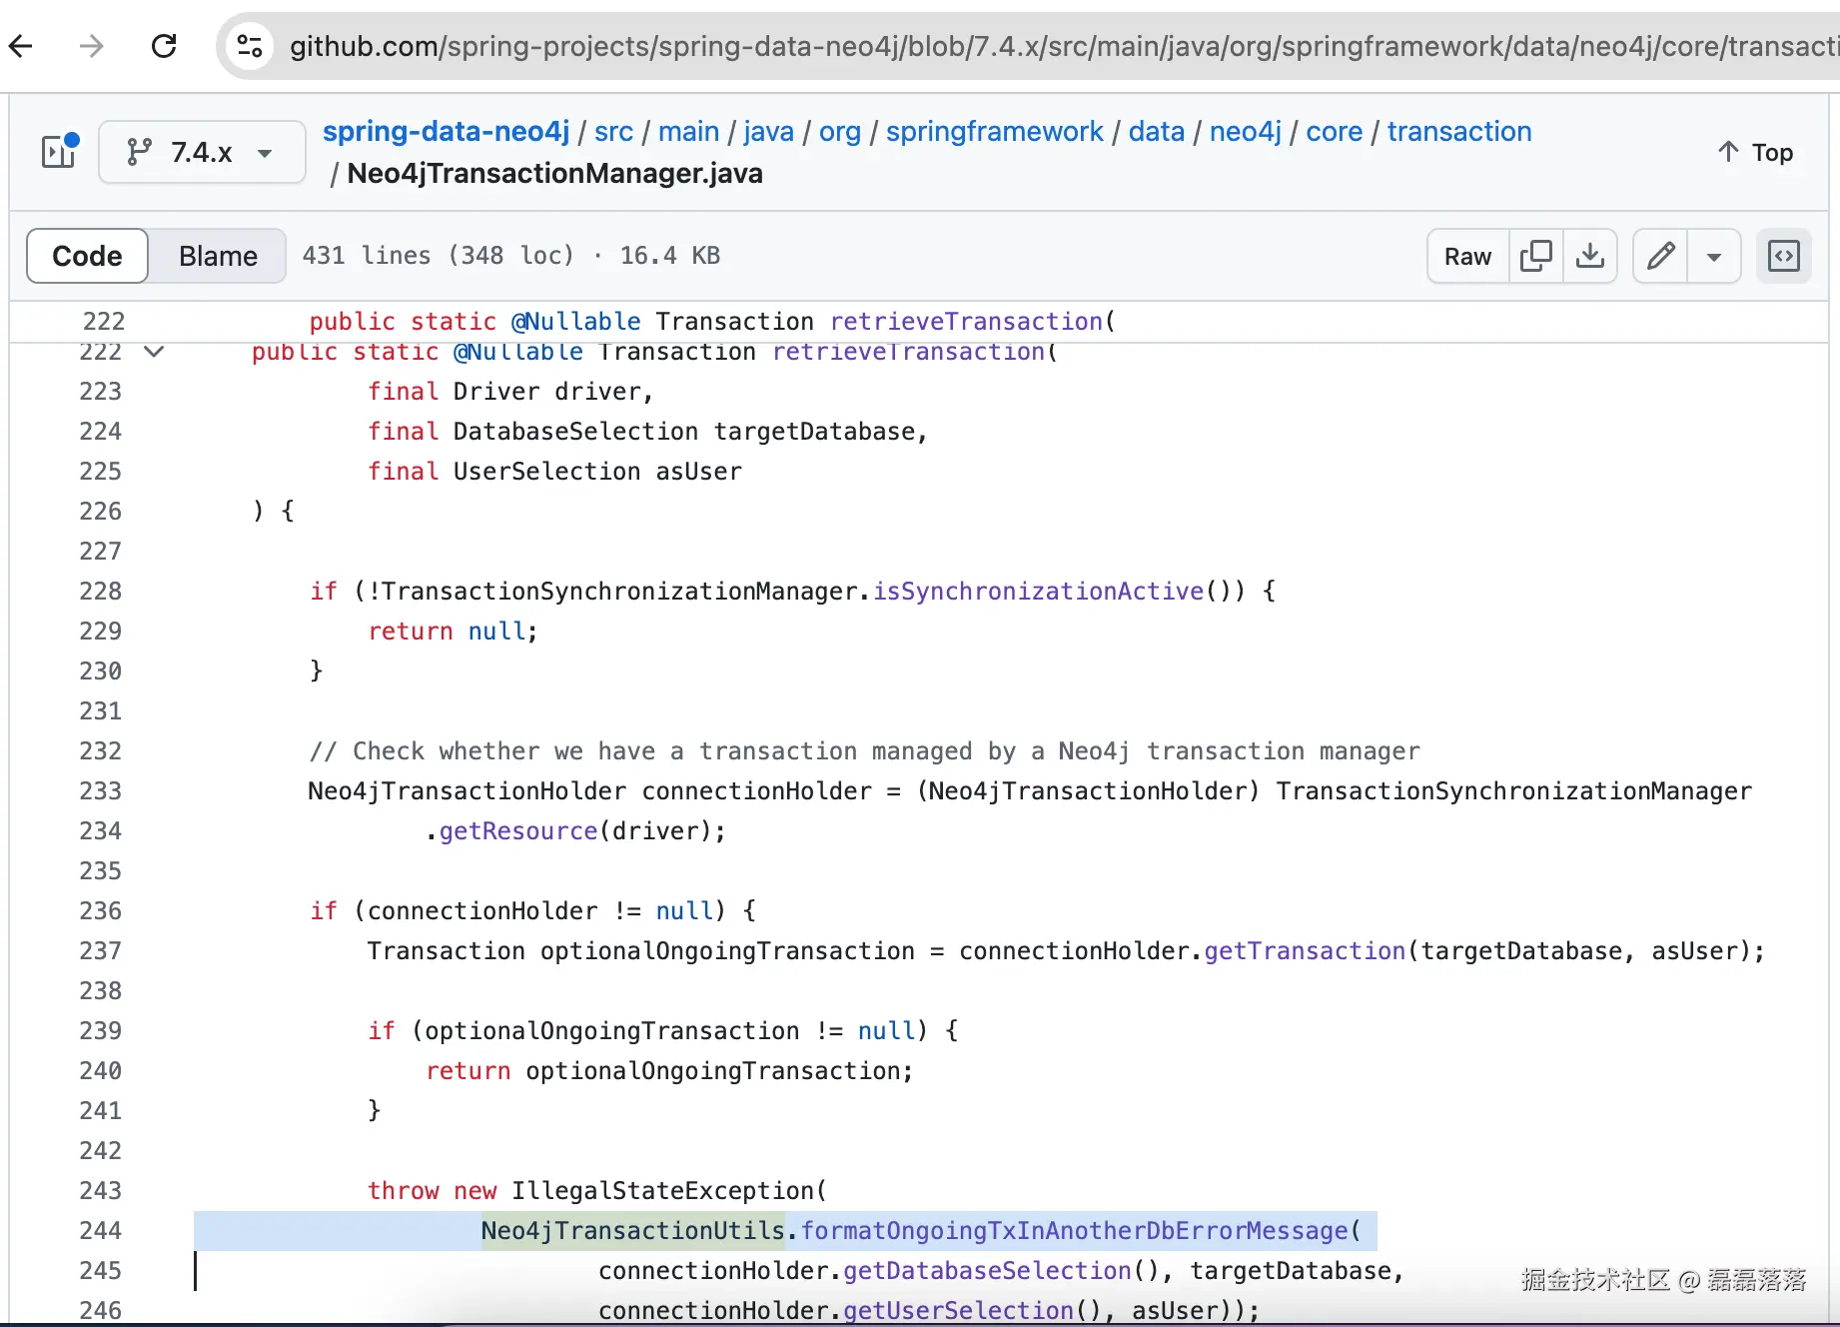Viewport: 1840px width, 1327px height.
Task: Open more edit options dropdown arrow
Action: pyautogui.click(x=1714, y=256)
